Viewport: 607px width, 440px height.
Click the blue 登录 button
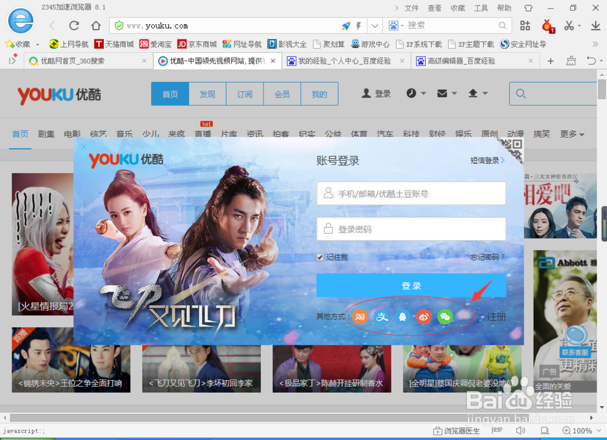(411, 286)
